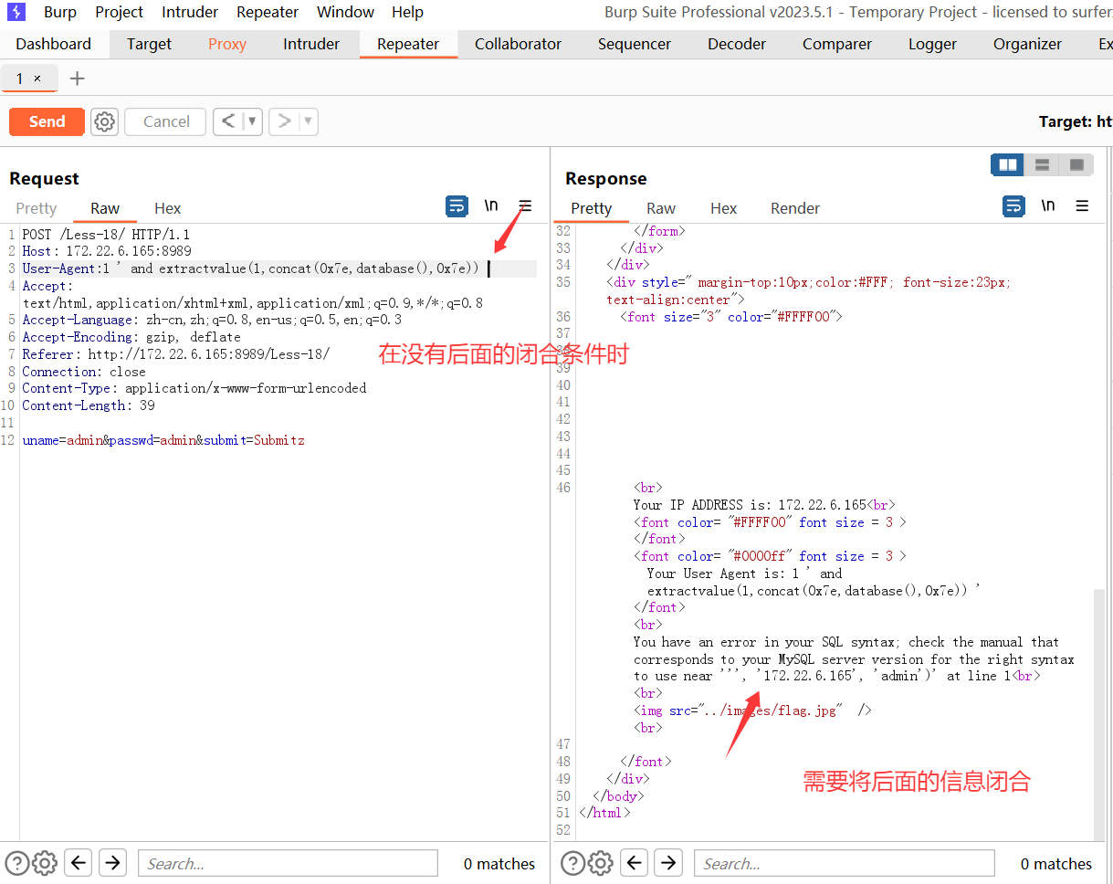Click 'POST /Less-18/ HTTP/1.1' request line

[106, 235]
